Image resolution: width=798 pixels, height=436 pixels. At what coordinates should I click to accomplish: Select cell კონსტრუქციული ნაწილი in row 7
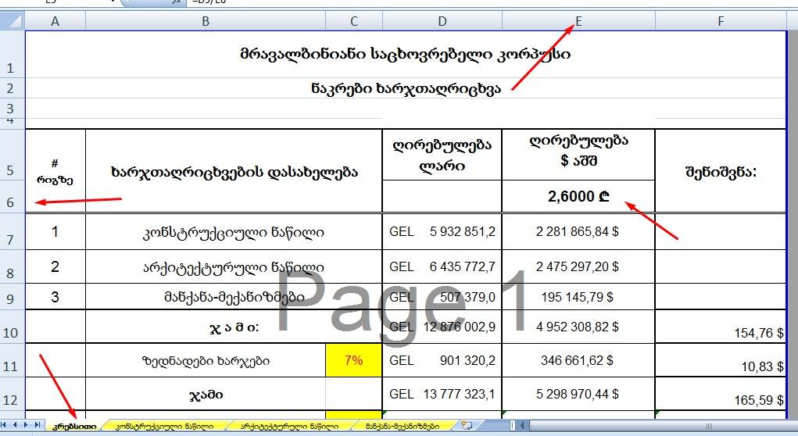pyautogui.click(x=234, y=231)
